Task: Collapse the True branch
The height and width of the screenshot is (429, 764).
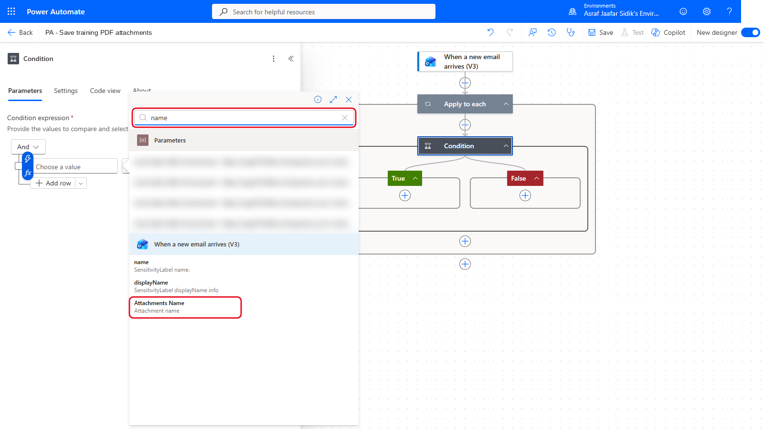Action: pyautogui.click(x=415, y=178)
